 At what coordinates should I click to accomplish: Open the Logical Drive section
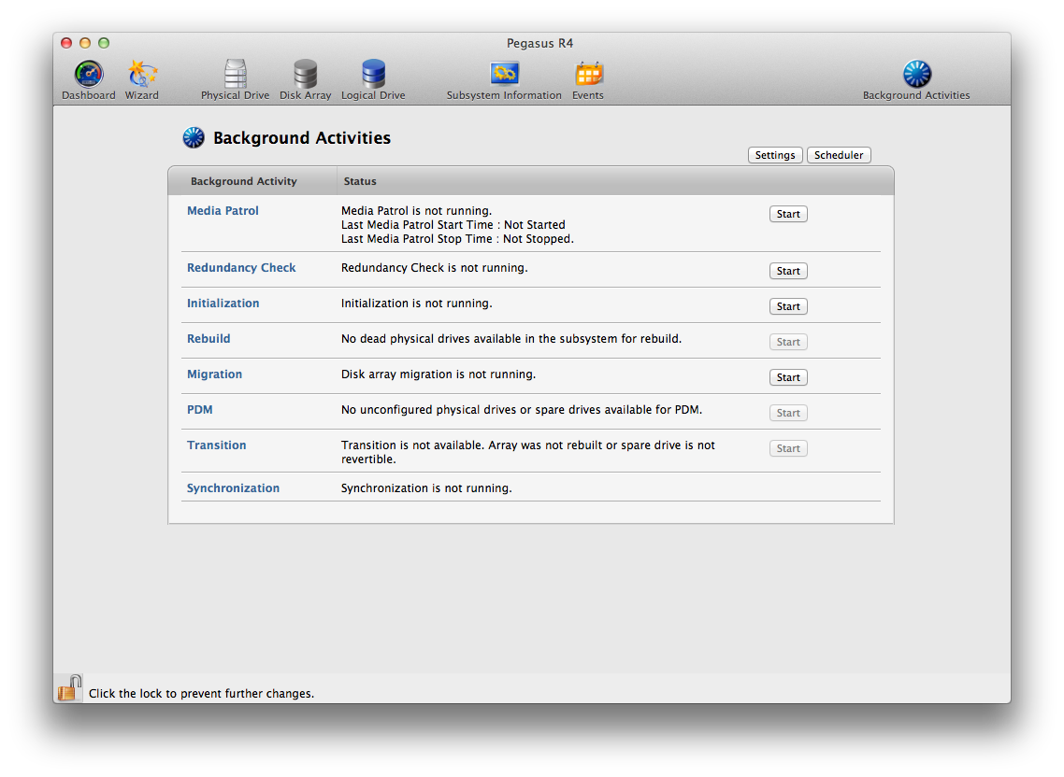coord(373,75)
